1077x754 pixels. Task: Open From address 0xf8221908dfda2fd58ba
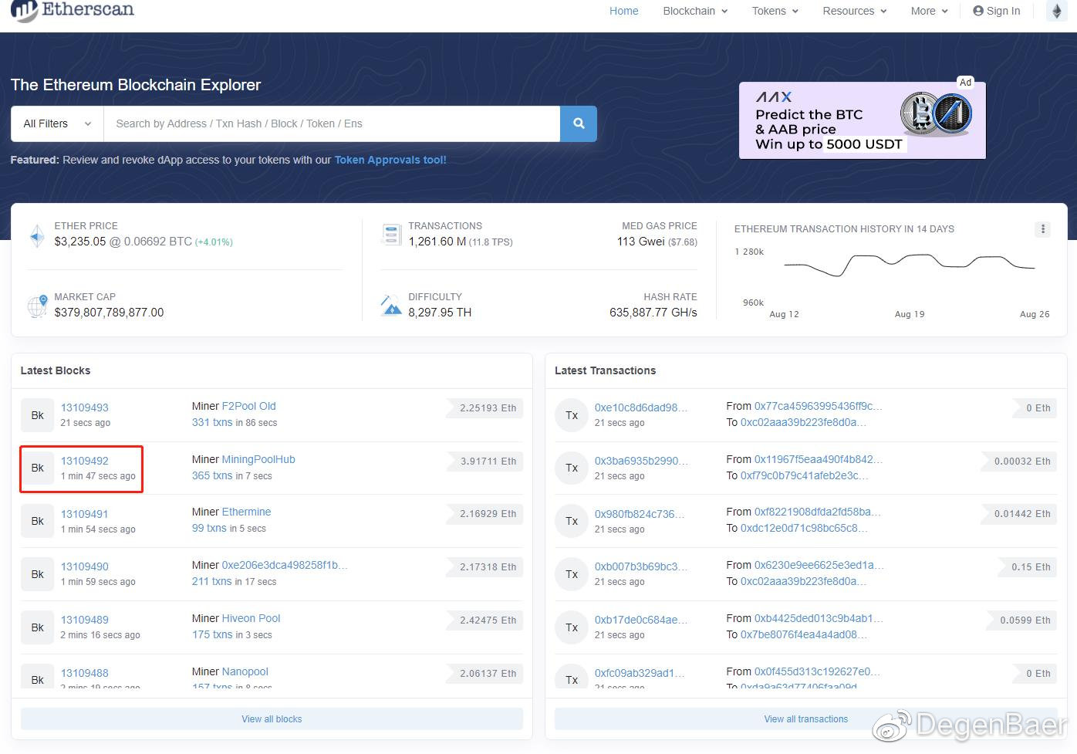pos(818,512)
